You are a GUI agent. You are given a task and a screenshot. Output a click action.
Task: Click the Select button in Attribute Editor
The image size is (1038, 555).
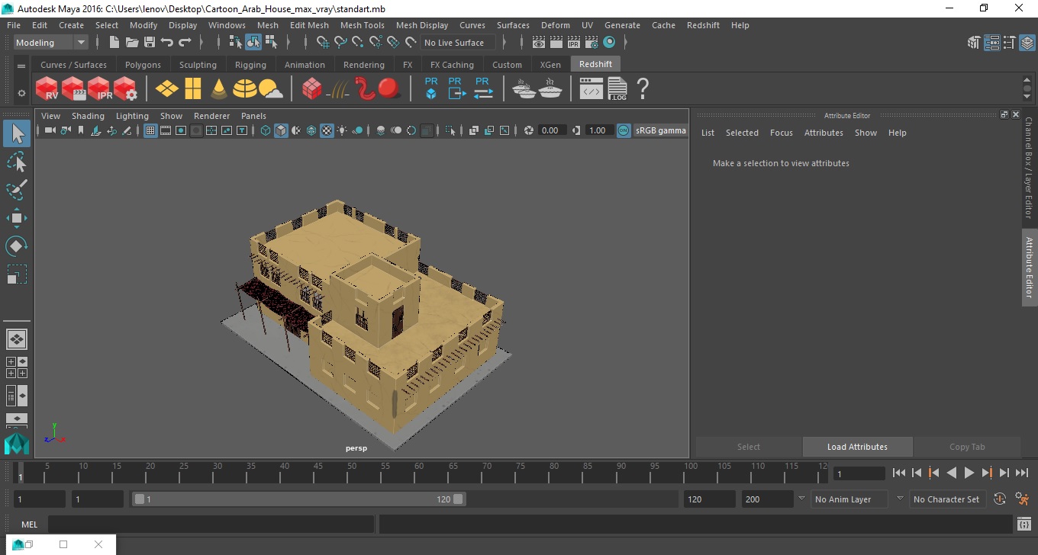click(x=748, y=447)
